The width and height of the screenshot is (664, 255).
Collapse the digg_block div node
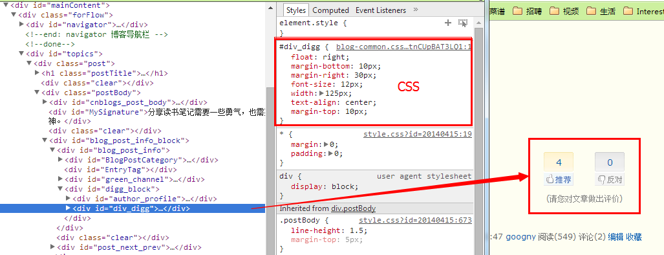[x=61, y=190]
